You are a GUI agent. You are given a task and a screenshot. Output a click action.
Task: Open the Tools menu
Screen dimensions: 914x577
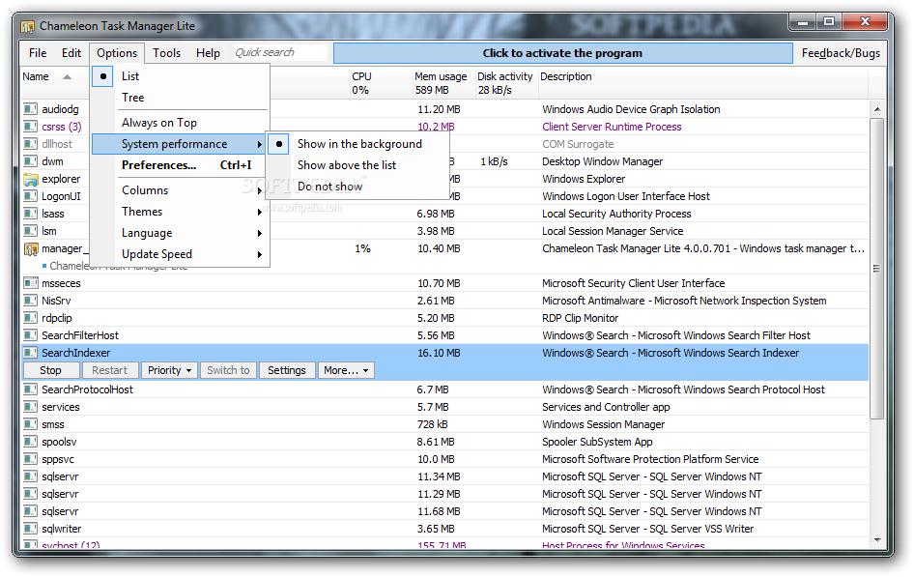coord(167,53)
